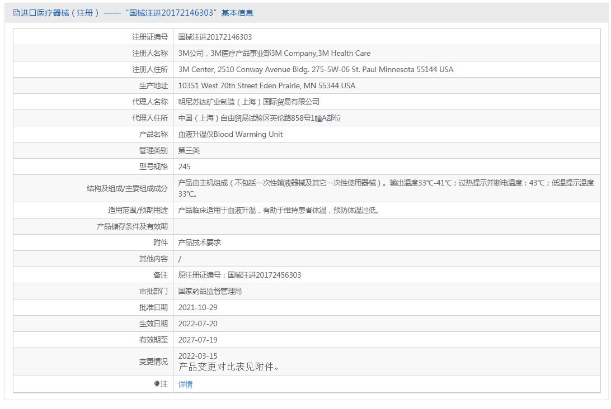Click the 适用范围/预期用途 label
This screenshot has height=409, width=611.
pos(138,210)
